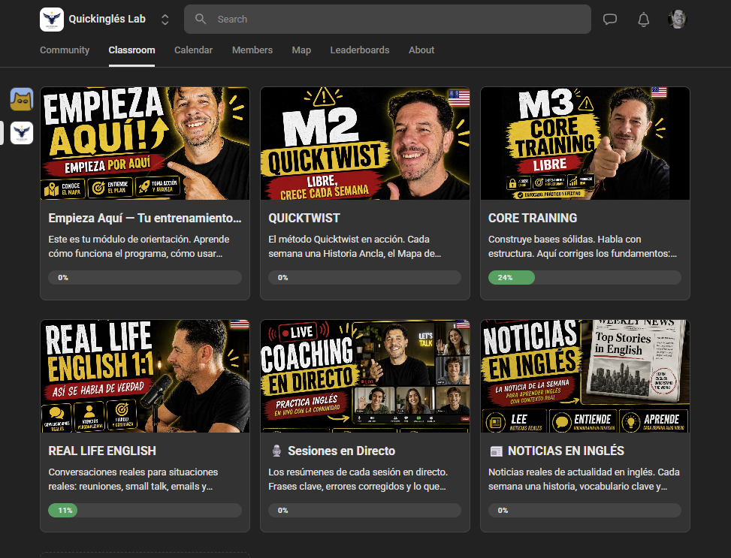The height and width of the screenshot is (558, 731).
Task: Open the Members tab
Action: point(252,50)
